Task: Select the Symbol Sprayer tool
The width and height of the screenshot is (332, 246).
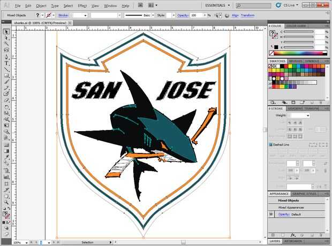Action: (x=6, y=171)
